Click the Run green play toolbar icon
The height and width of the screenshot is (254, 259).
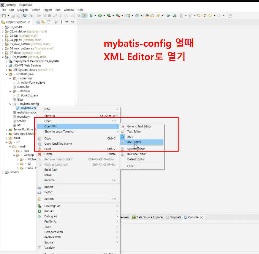click(x=100, y=15)
